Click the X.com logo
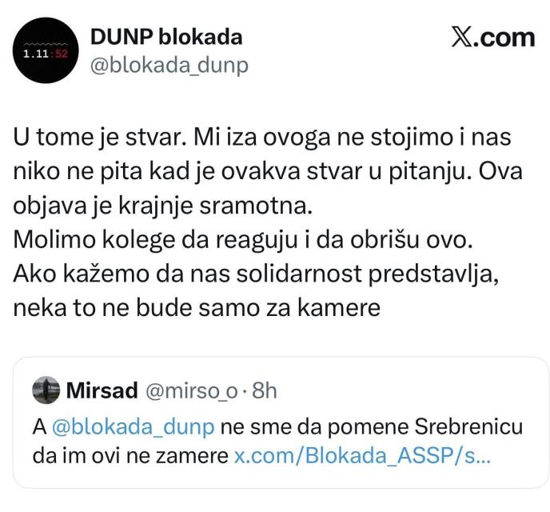The width and height of the screenshot is (550, 512). coord(492,38)
